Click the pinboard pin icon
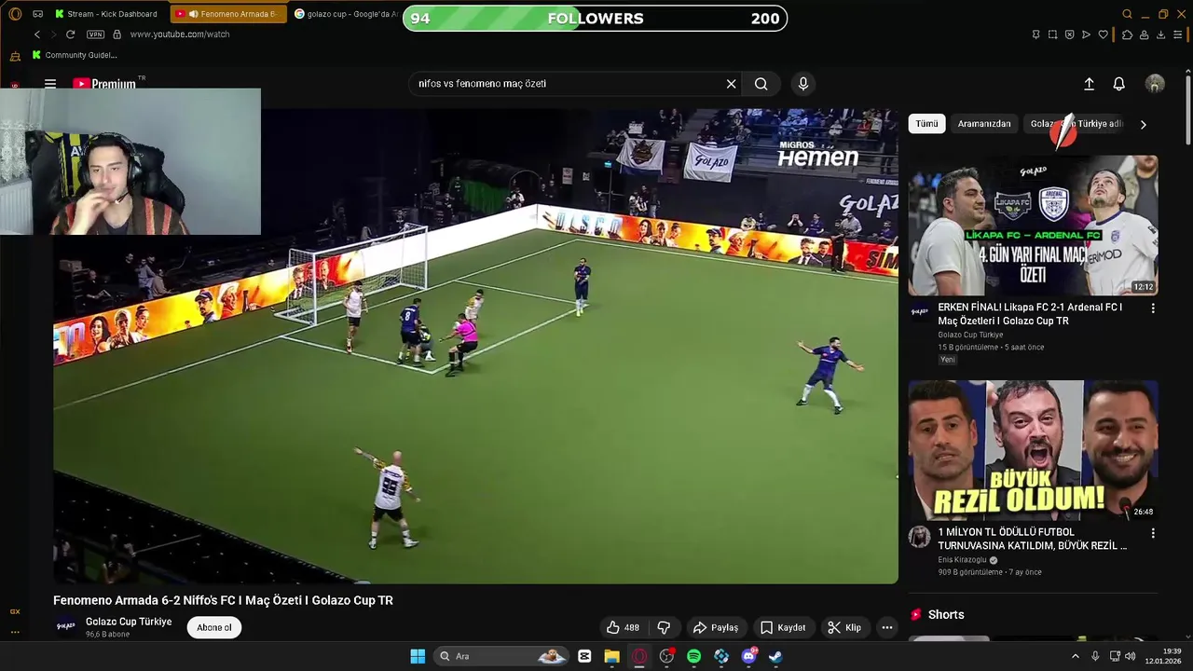Image resolution: width=1193 pixels, height=671 pixels. pos(1035,34)
